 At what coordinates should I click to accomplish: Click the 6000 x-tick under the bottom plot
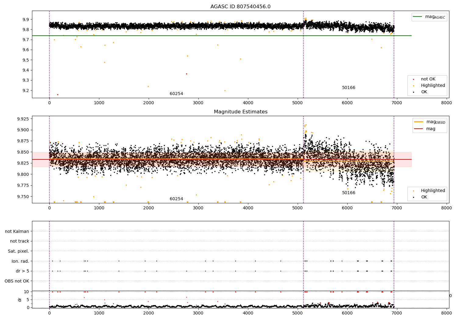[x=347, y=313]
